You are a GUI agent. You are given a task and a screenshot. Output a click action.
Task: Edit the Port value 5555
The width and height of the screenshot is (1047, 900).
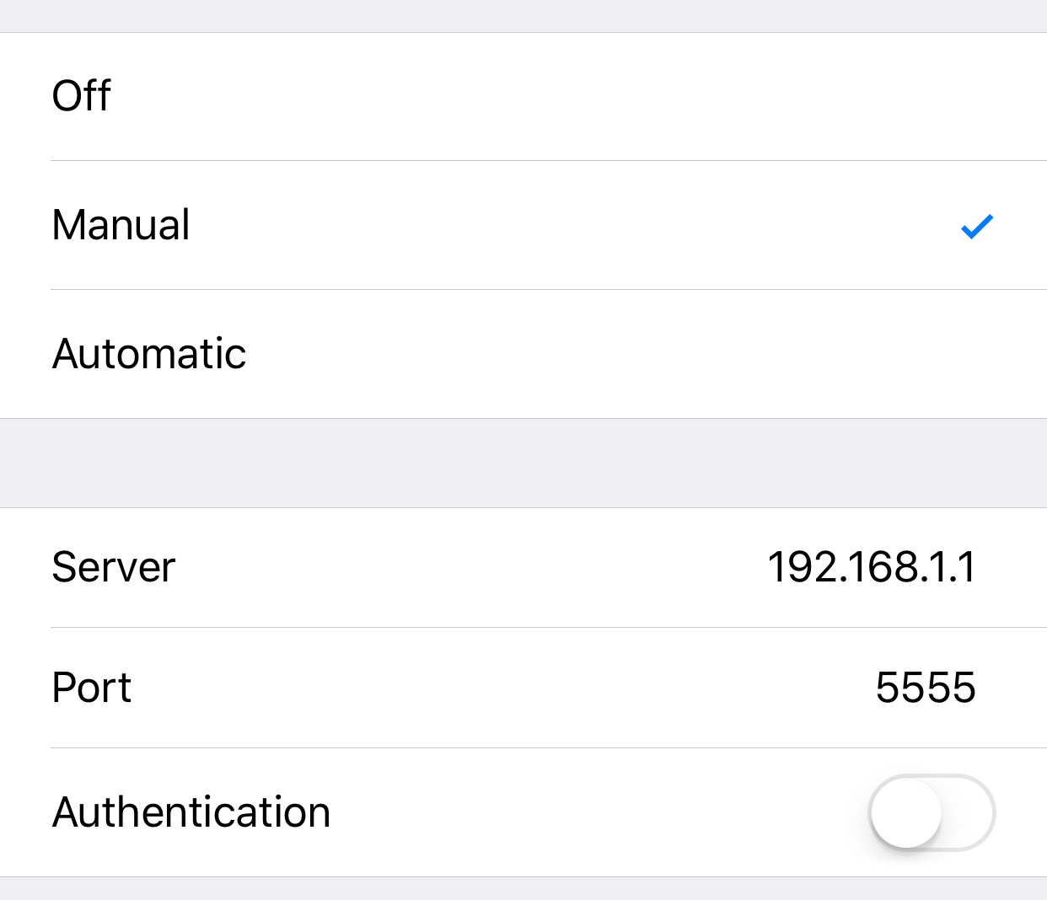point(925,688)
